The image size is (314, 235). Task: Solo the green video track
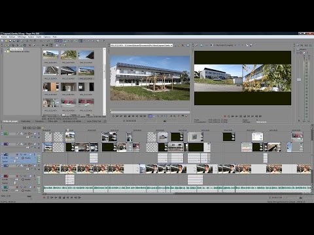pyautogui.click(x=39, y=133)
